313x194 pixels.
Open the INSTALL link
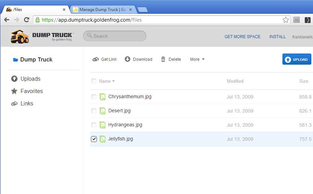(x=277, y=37)
